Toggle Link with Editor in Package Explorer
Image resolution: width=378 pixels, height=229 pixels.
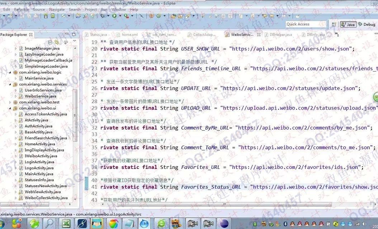[x=57, y=42]
